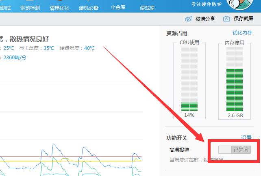
Task: Click the 显卡温度 35℃ value
Action: point(49,48)
